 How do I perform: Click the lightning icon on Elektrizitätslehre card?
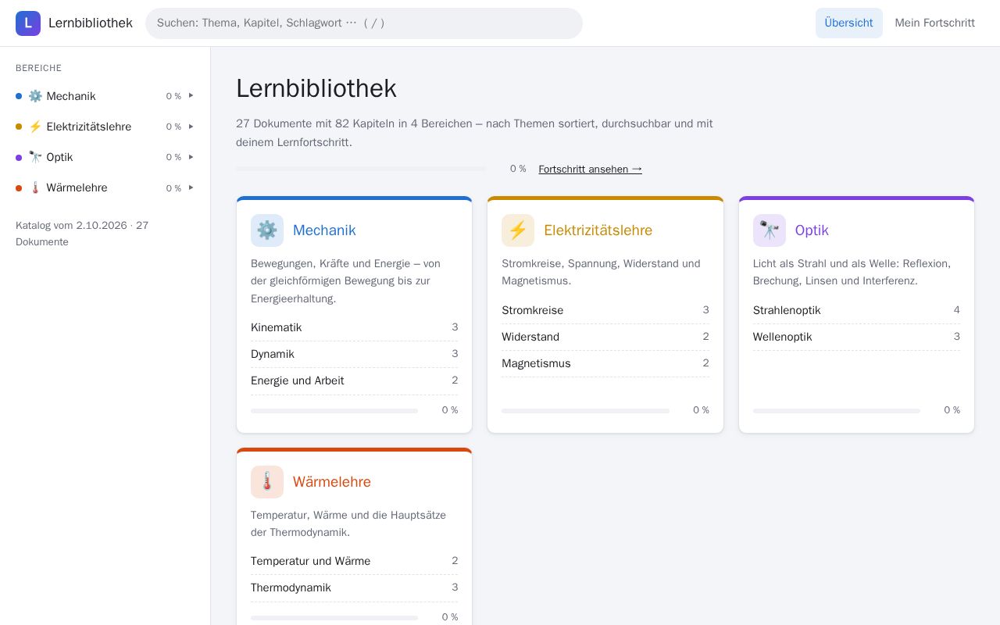click(x=518, y=230)
